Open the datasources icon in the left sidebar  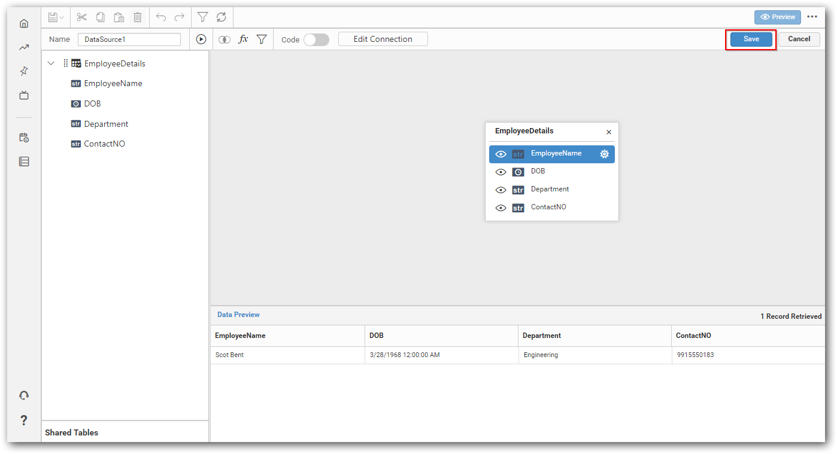tap(24, 162)
